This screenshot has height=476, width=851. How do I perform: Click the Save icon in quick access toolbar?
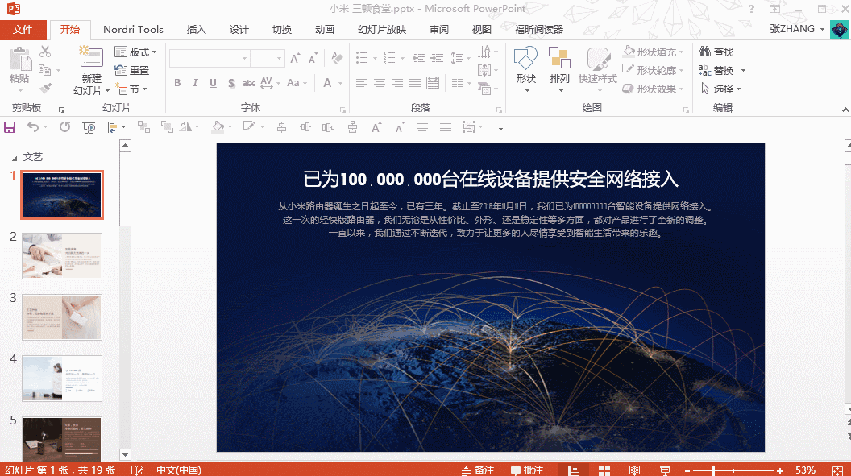10,127
